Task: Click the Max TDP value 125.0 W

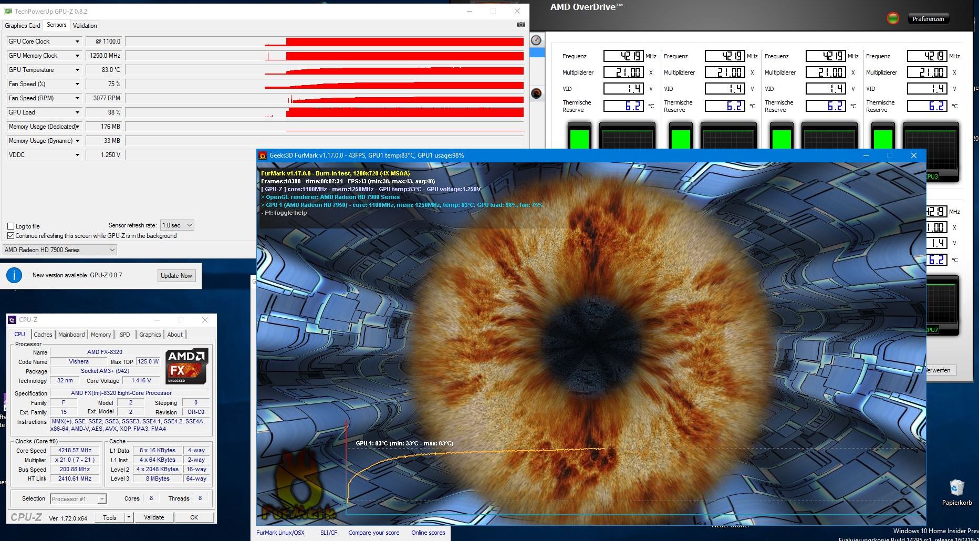Action: pyautogui.click(x=148, y=361)
